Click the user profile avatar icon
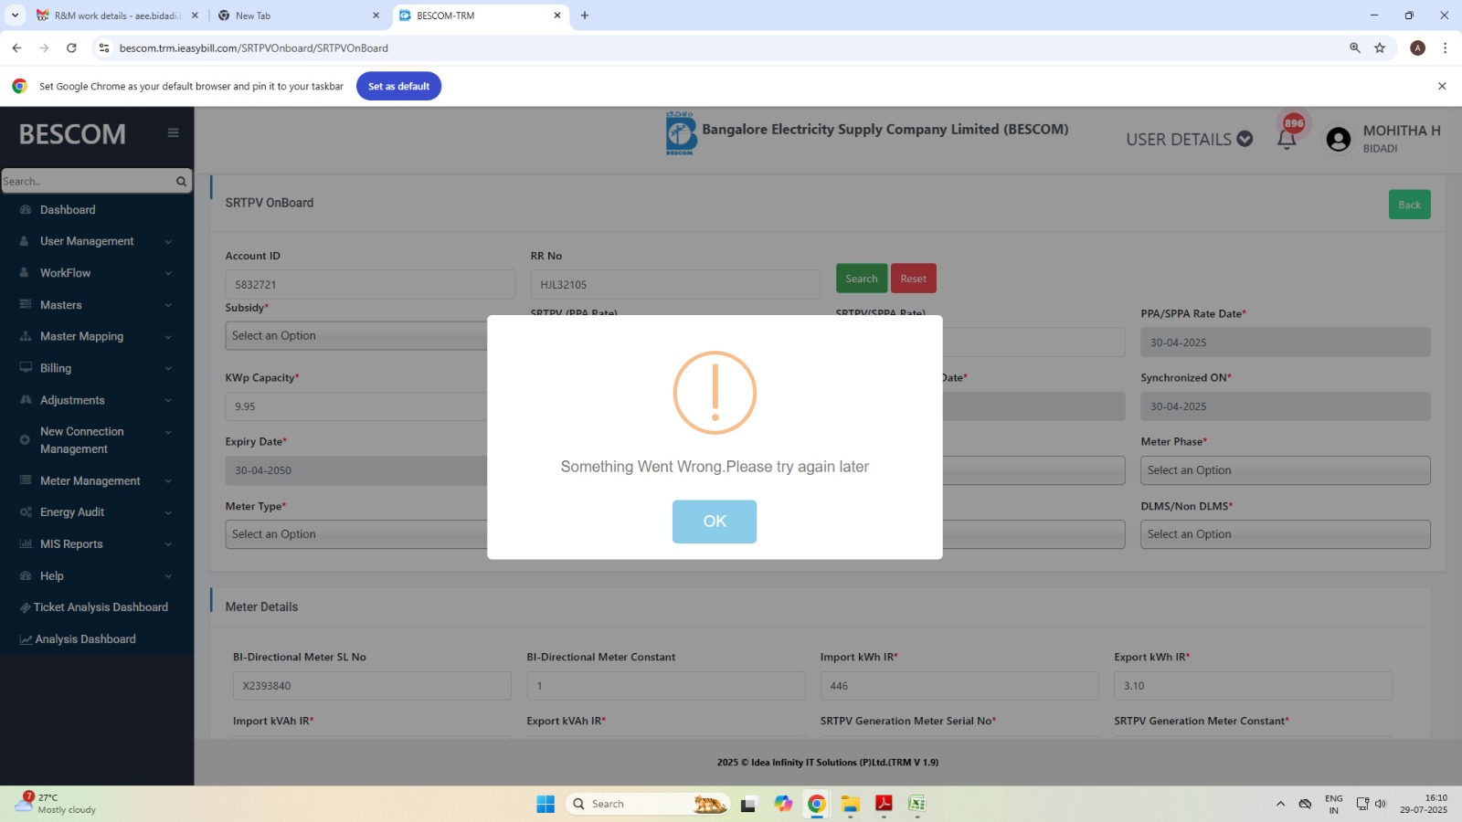 click(1338, 139)
